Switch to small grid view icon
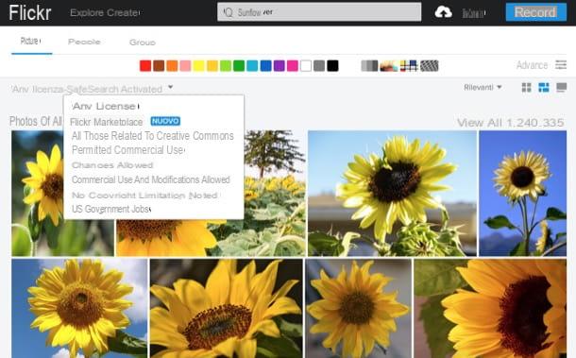Screen dimensions: 576x358 526,88
